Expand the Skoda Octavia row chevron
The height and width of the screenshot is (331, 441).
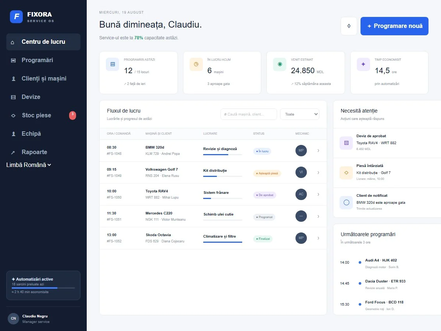tap(318, 238)
